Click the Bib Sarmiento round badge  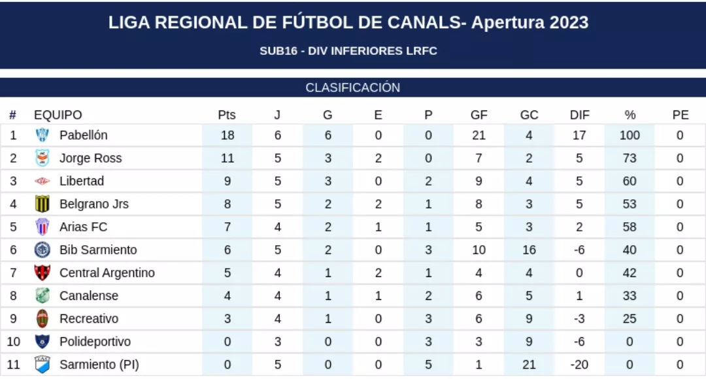click(42, 250)
